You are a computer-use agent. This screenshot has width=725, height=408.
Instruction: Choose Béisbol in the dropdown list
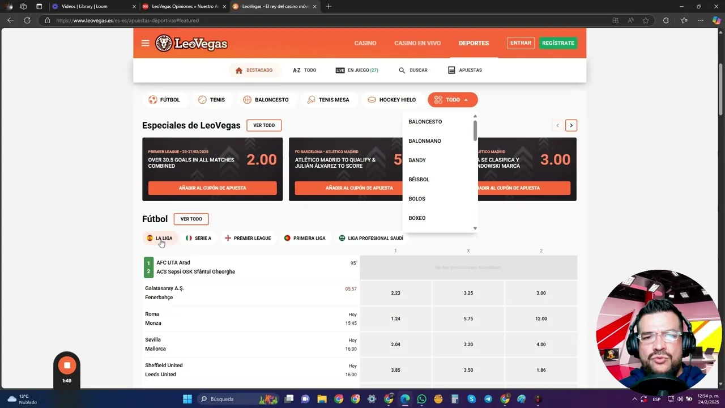tap(437, 180)
